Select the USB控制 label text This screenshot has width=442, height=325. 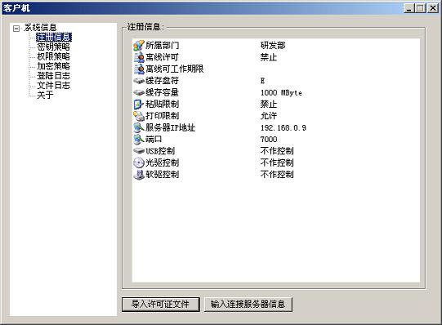pyautogui.click(x=160, y=151)
